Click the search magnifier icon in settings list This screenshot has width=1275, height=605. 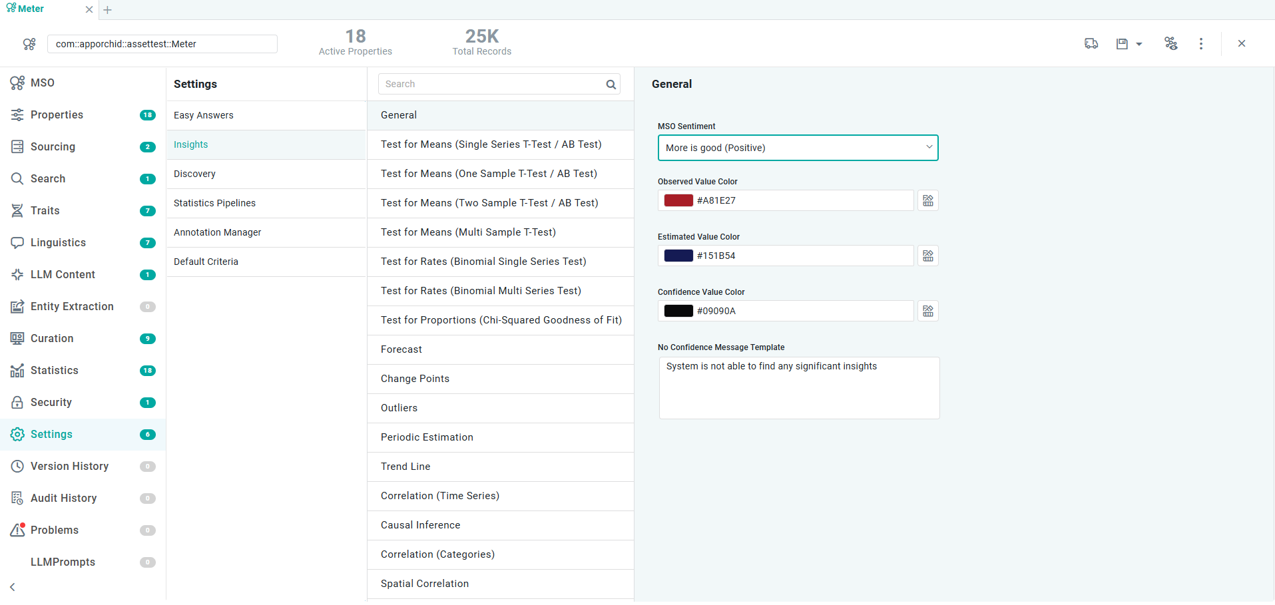[611, 85]
